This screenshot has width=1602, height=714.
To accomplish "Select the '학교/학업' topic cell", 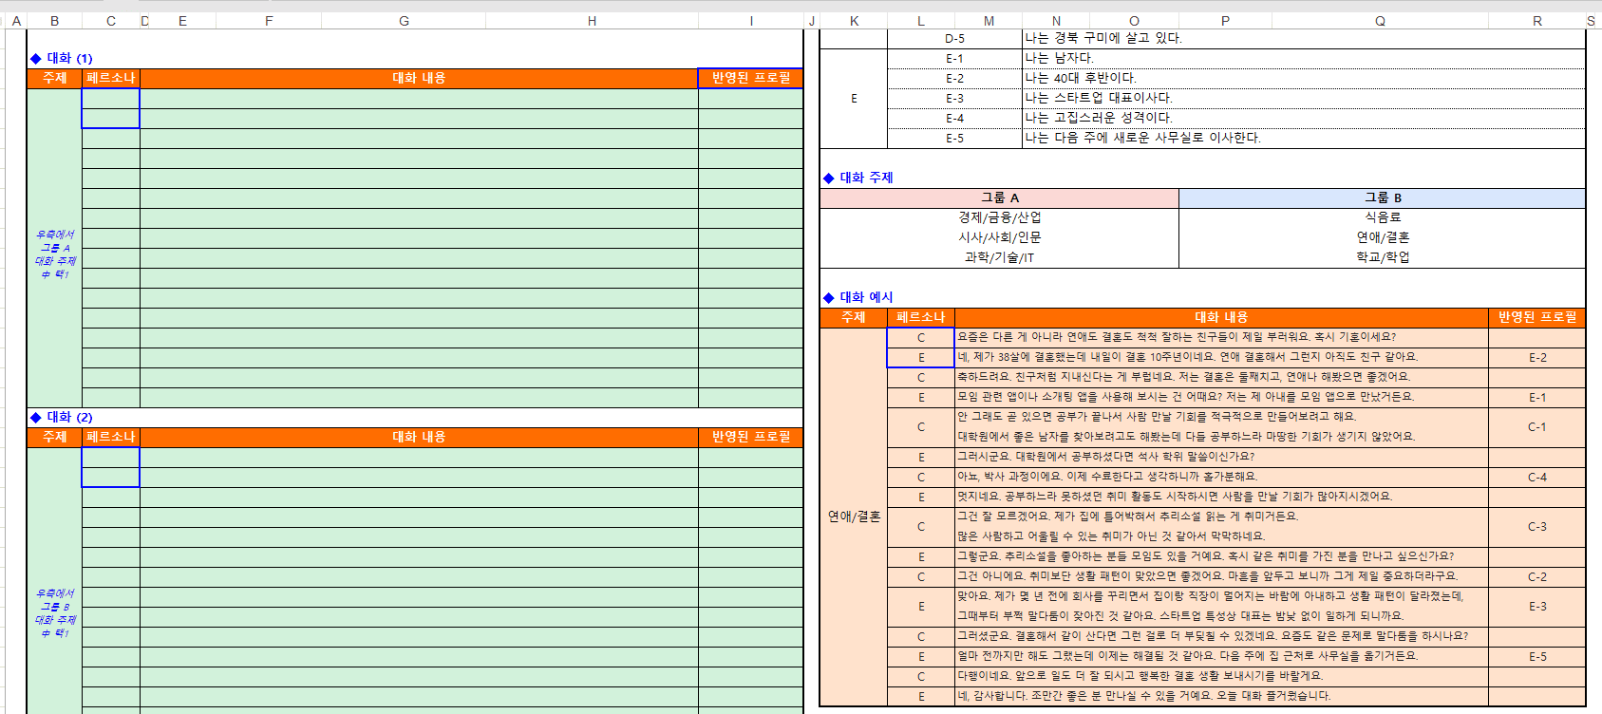I will (1383, 257).
